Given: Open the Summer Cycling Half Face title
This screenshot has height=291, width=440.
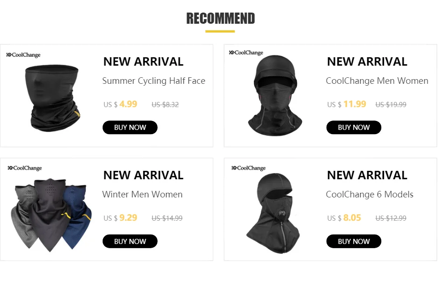Looking at the screenshot, I should click(x=154, y=81).
